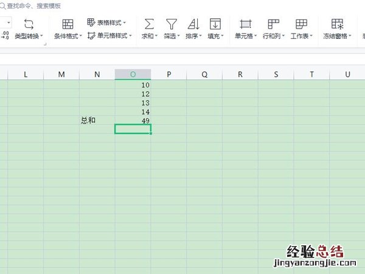Click the cell containing 12
This screenshot has height=274, width=365.
(133, 94)
